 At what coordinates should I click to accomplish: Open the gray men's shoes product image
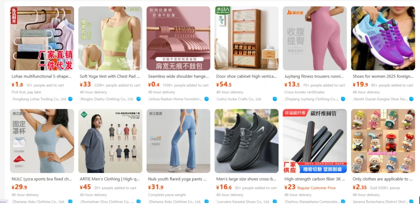[x=247, y=141]
